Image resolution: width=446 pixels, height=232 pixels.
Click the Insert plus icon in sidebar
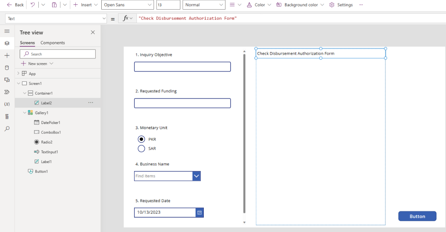pyautogui.click(x=7, y=55)
